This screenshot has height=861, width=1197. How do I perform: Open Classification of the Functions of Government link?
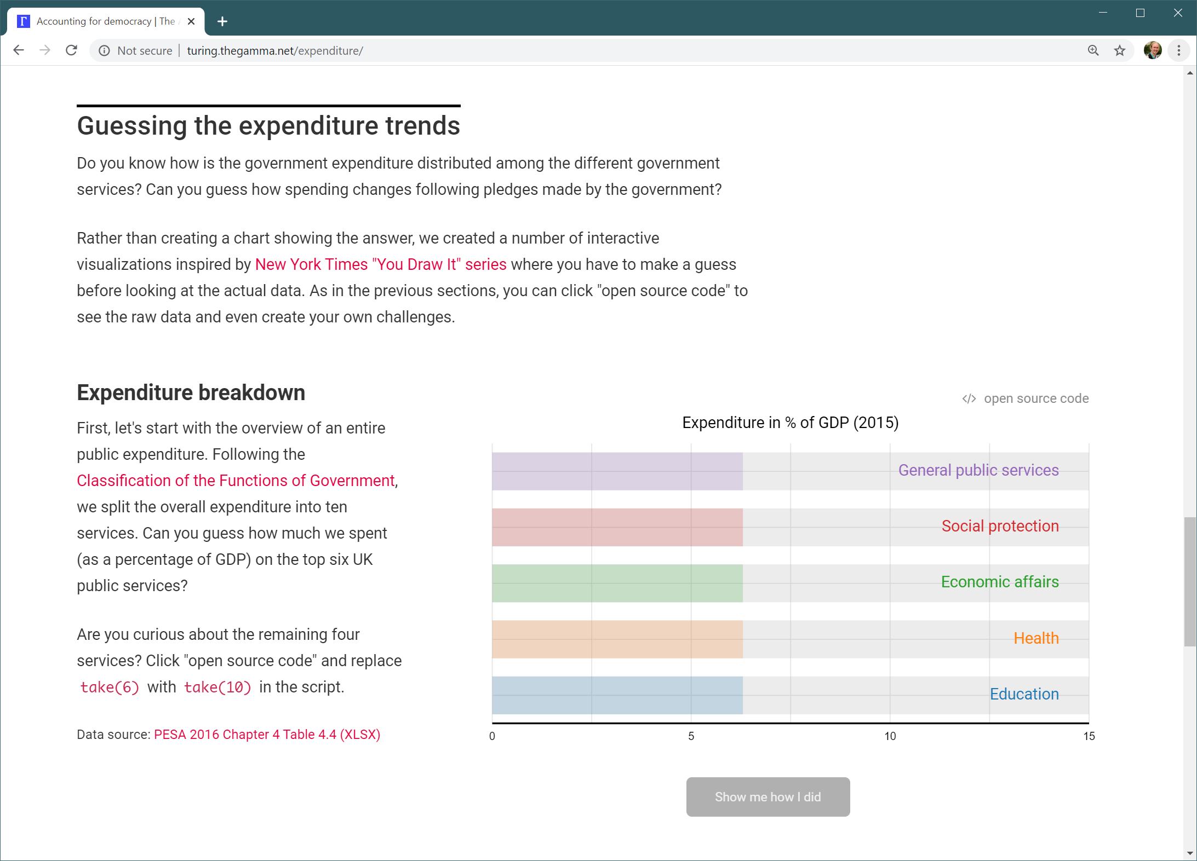point(236,481)
